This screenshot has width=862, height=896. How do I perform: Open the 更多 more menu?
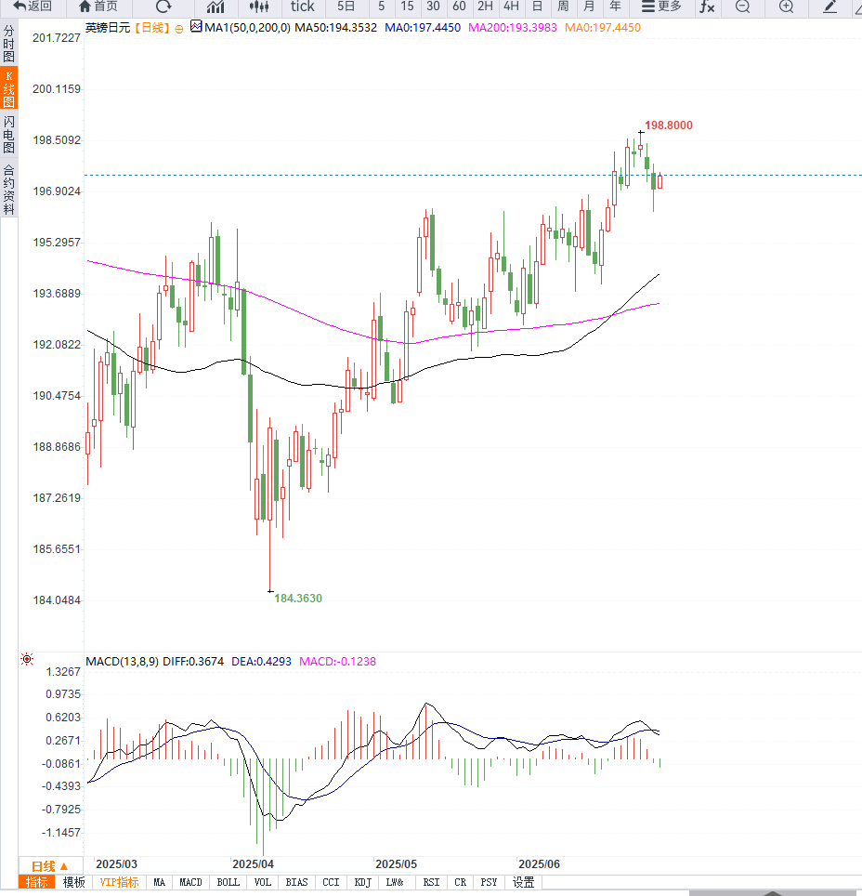tap(661, 7)
